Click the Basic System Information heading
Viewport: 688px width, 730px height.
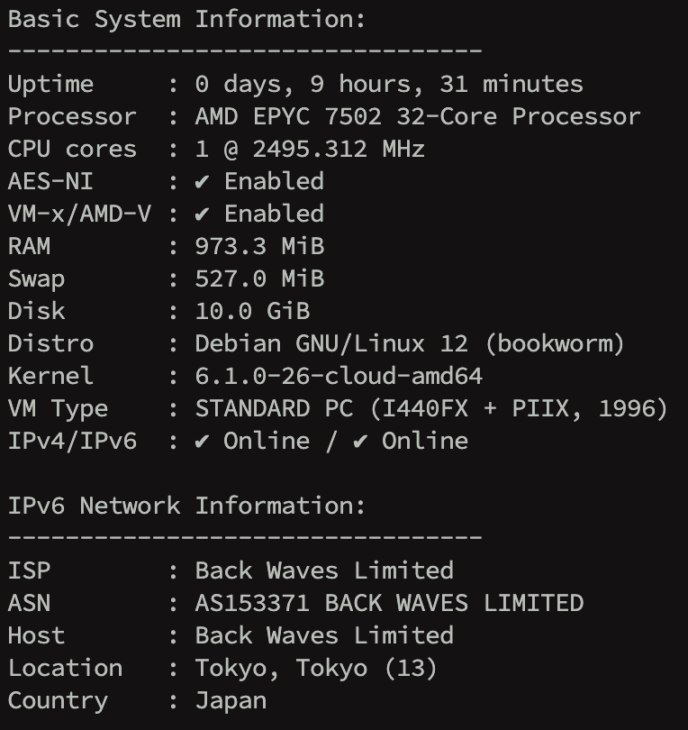click(x=187, y=19)
